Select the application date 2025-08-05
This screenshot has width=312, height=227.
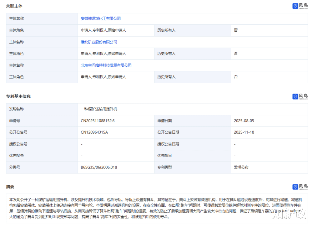244,121
